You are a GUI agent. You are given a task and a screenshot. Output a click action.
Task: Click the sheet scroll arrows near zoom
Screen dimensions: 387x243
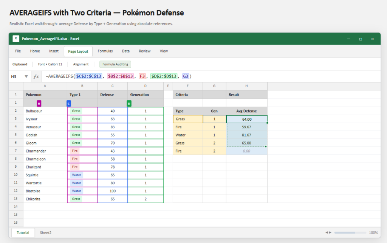pyautogui.click(x=328, y=233)
